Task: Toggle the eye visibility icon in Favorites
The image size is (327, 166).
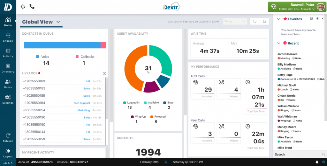Action: (317, 18)
